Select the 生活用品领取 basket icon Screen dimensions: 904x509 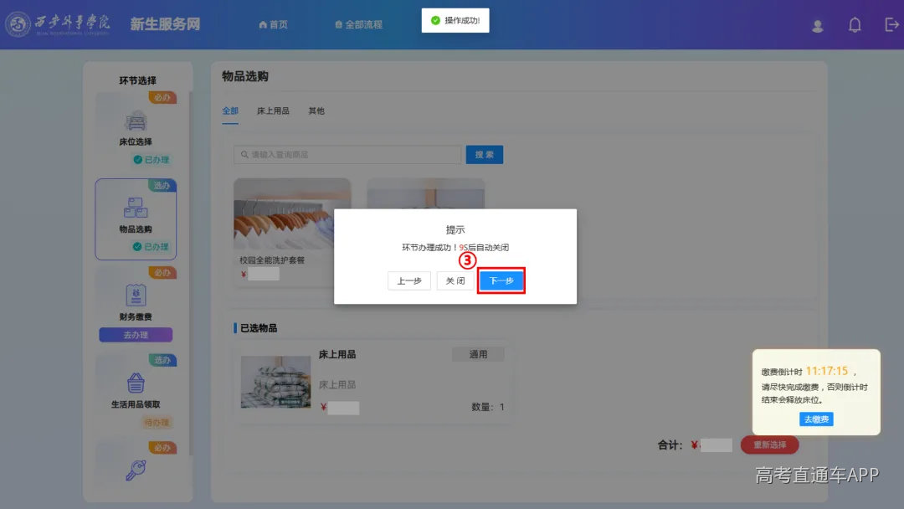(136, 383)
